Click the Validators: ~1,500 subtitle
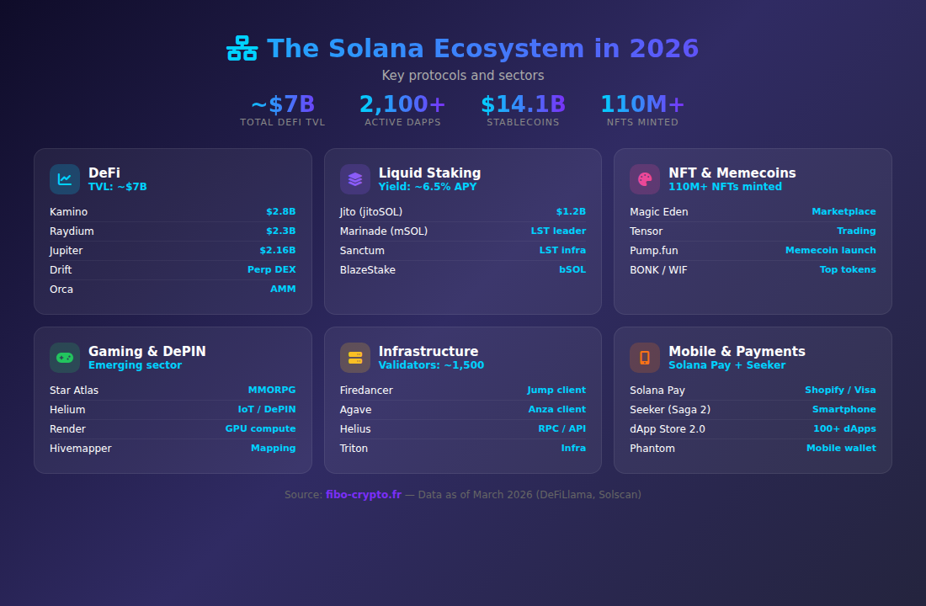Viewport: 926px width, 606px height. [x=431, y=365]
